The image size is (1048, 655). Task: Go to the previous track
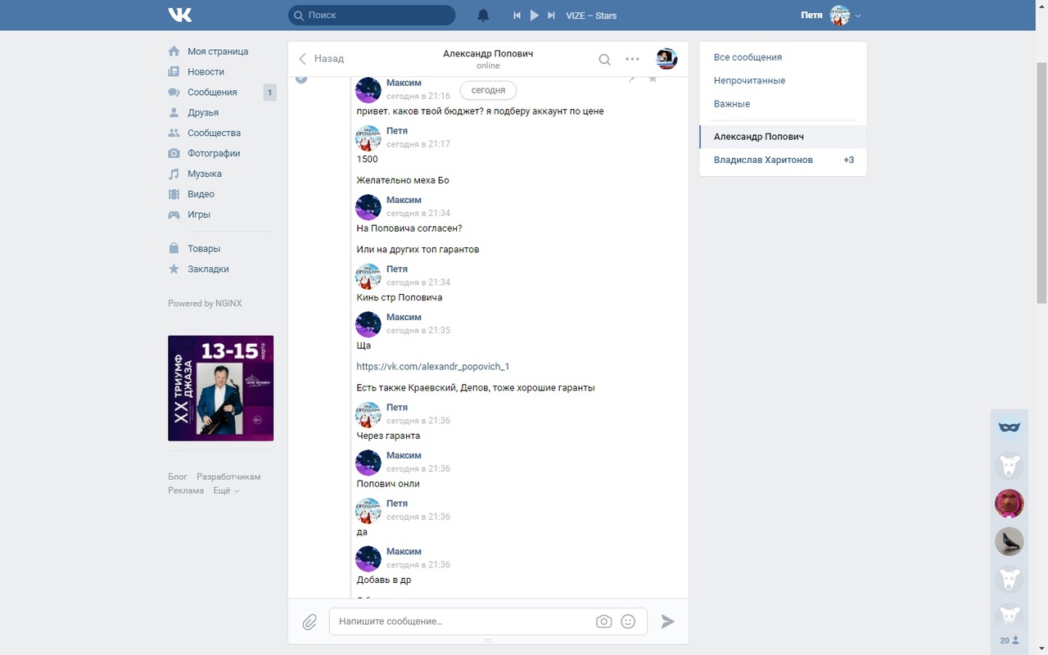(x=517, y=16)
